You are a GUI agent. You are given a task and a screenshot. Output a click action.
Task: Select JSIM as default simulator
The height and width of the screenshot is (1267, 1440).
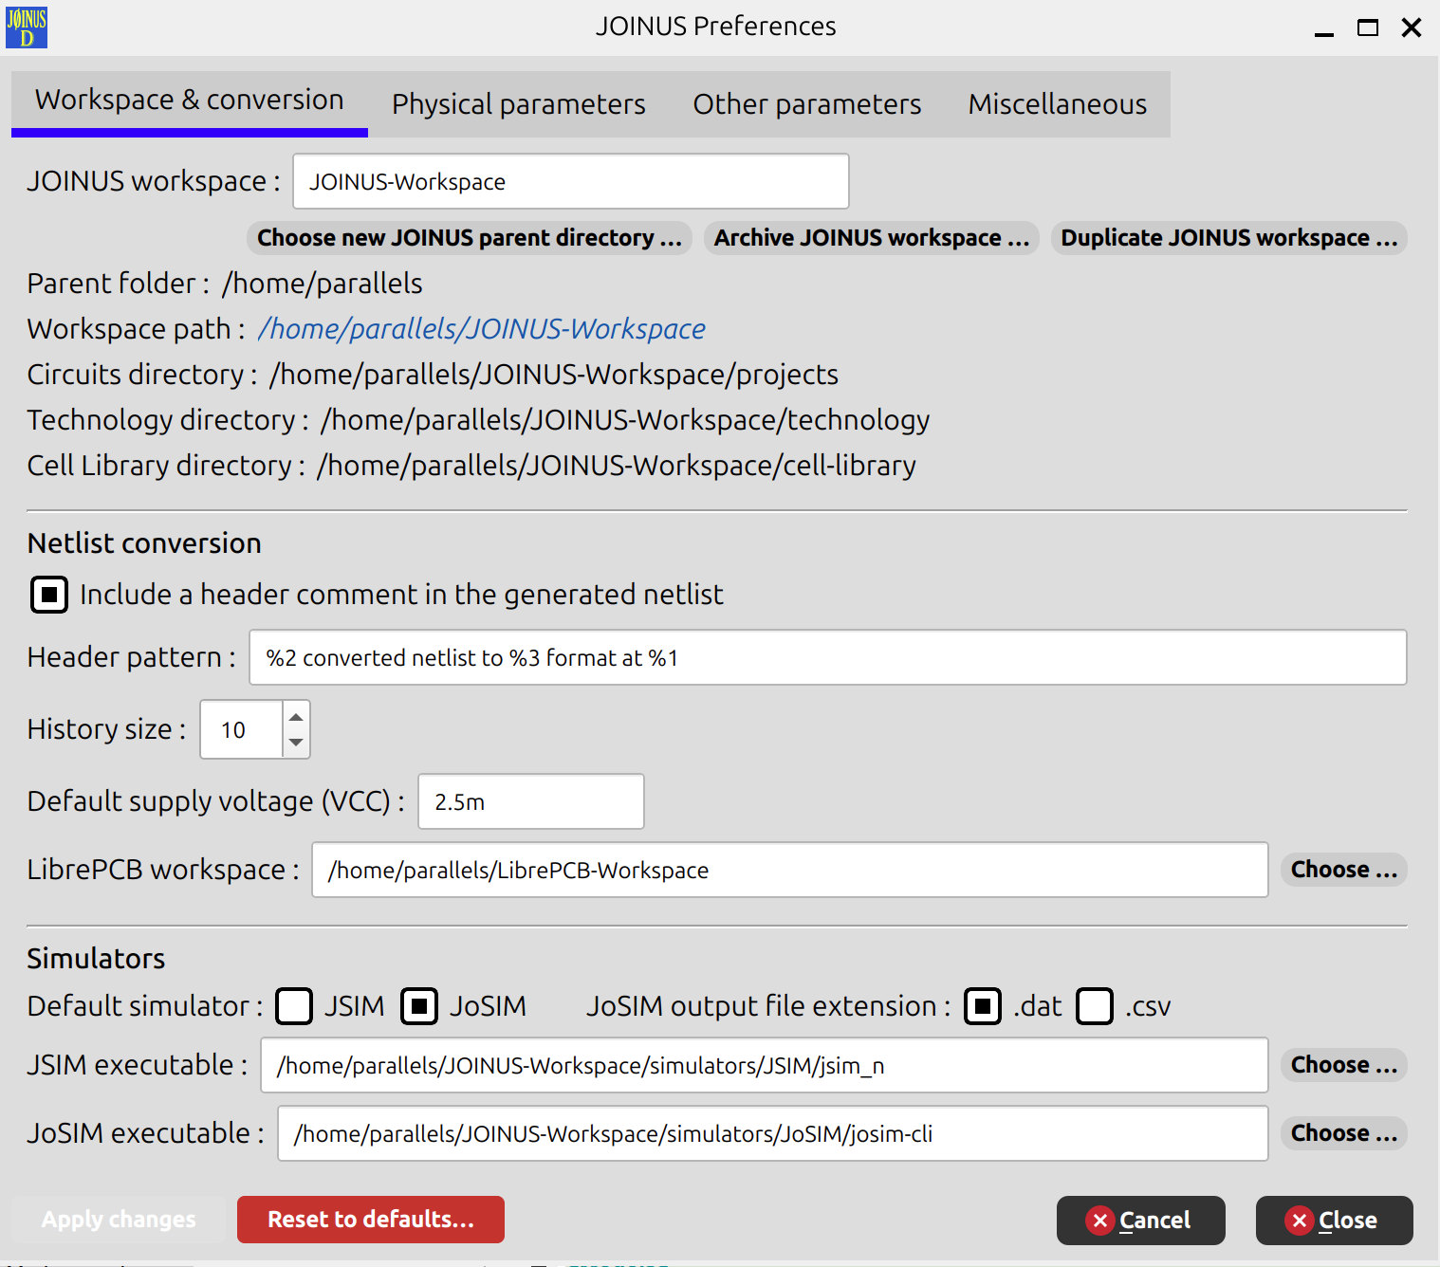[x=294, y=1006]
